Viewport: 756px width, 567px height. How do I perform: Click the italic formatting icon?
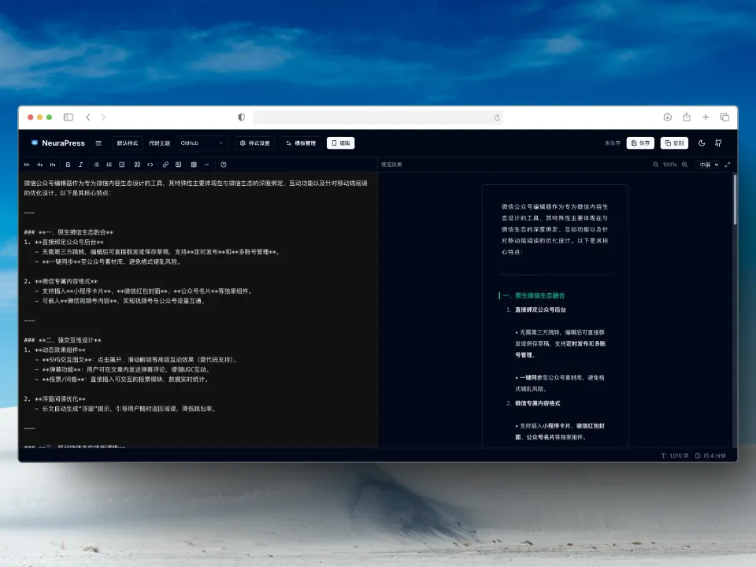[80, 165]
